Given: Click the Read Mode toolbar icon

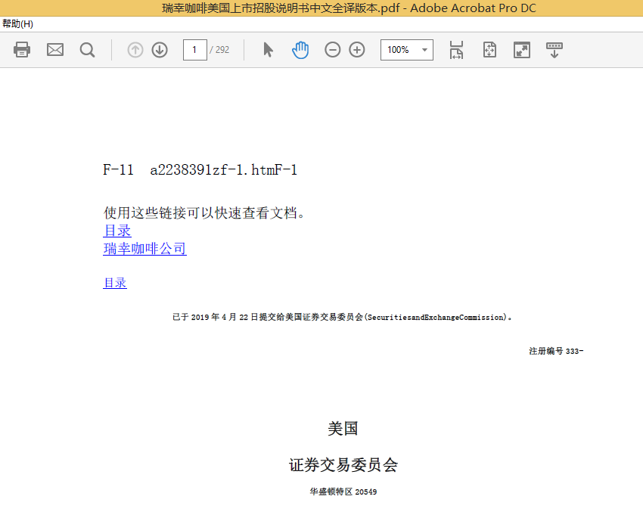Looking at the screenshot, I should click(x=554, y=50).
